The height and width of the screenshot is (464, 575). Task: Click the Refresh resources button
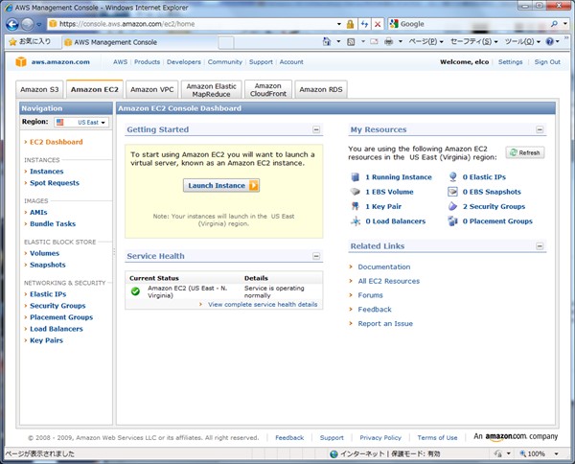point(525,152)
